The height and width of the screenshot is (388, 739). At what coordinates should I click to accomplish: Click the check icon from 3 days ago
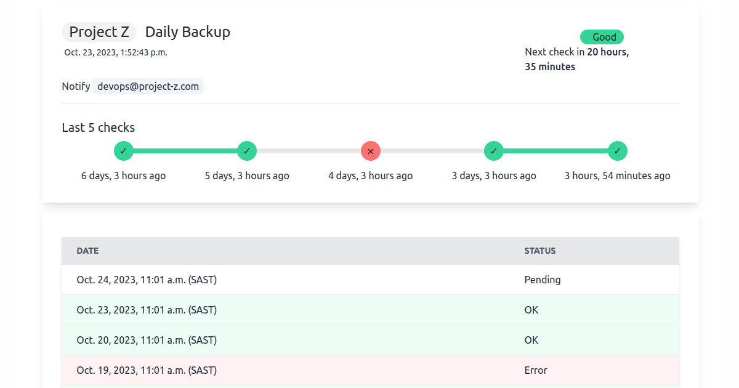pos(494,151)
